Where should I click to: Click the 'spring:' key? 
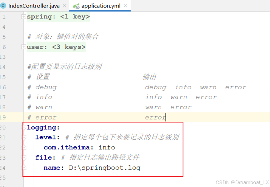pos(41,17)
